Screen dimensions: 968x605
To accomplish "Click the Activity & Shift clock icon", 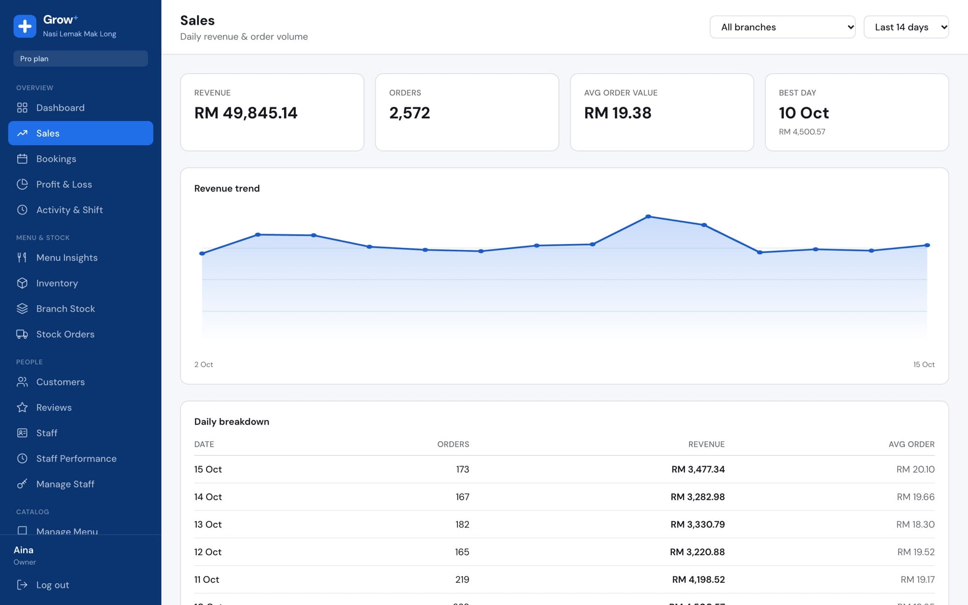I will coord(22,210).
